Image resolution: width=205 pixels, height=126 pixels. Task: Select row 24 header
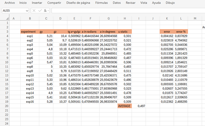point(5,124)
